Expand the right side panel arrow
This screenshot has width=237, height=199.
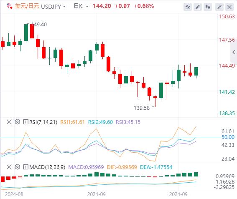[x=234, y=52]
